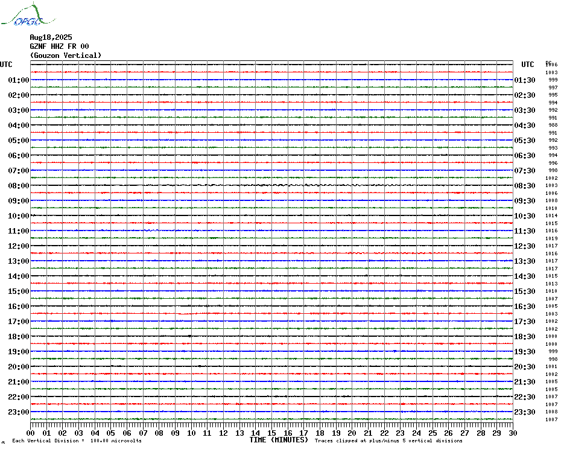Select the date text Aug18,2025

(x=51, y=37)
